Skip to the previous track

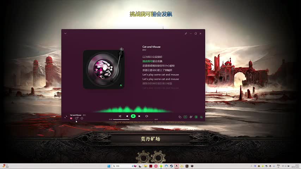(x=127, y=116)
